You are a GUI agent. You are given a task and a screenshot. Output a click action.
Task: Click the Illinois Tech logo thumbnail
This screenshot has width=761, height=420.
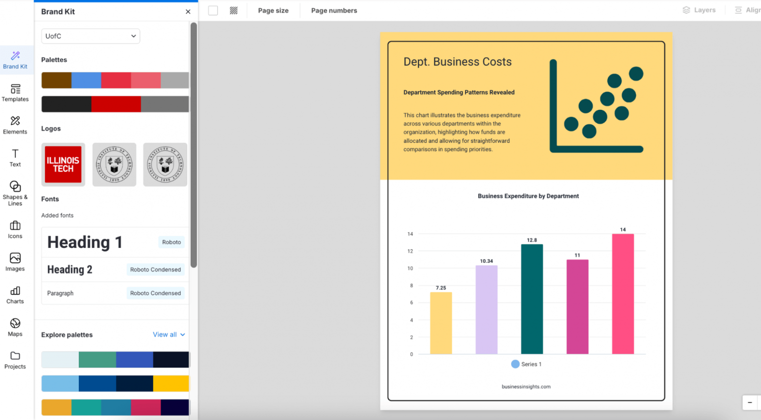coord(63,164)
